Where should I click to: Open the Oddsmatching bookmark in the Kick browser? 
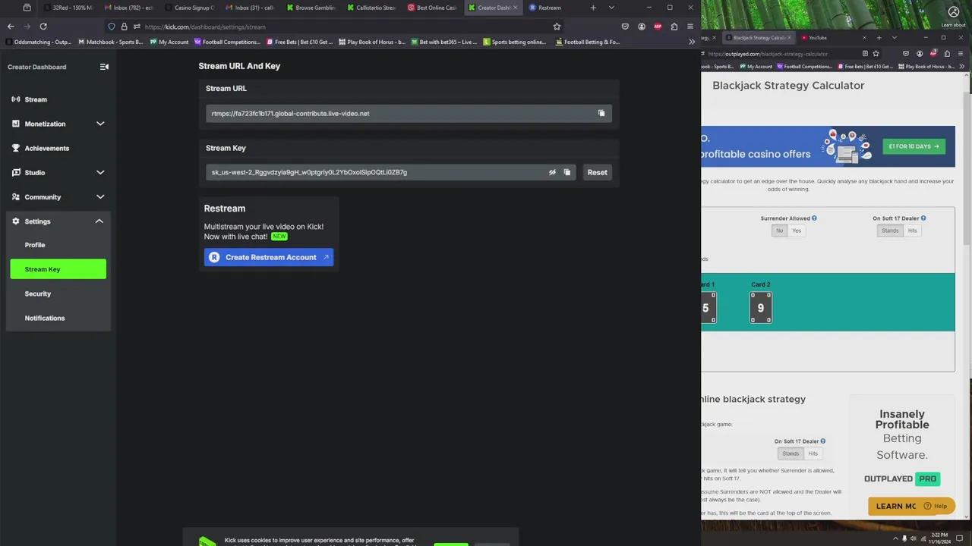(x=38, y=42)
